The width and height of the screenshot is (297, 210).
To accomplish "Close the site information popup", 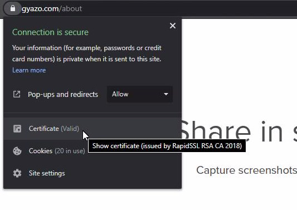I will 173,26.
